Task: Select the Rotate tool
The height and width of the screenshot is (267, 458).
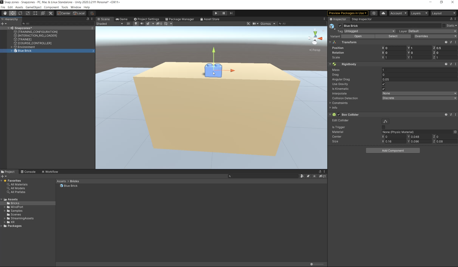Action: coord(20,13)
